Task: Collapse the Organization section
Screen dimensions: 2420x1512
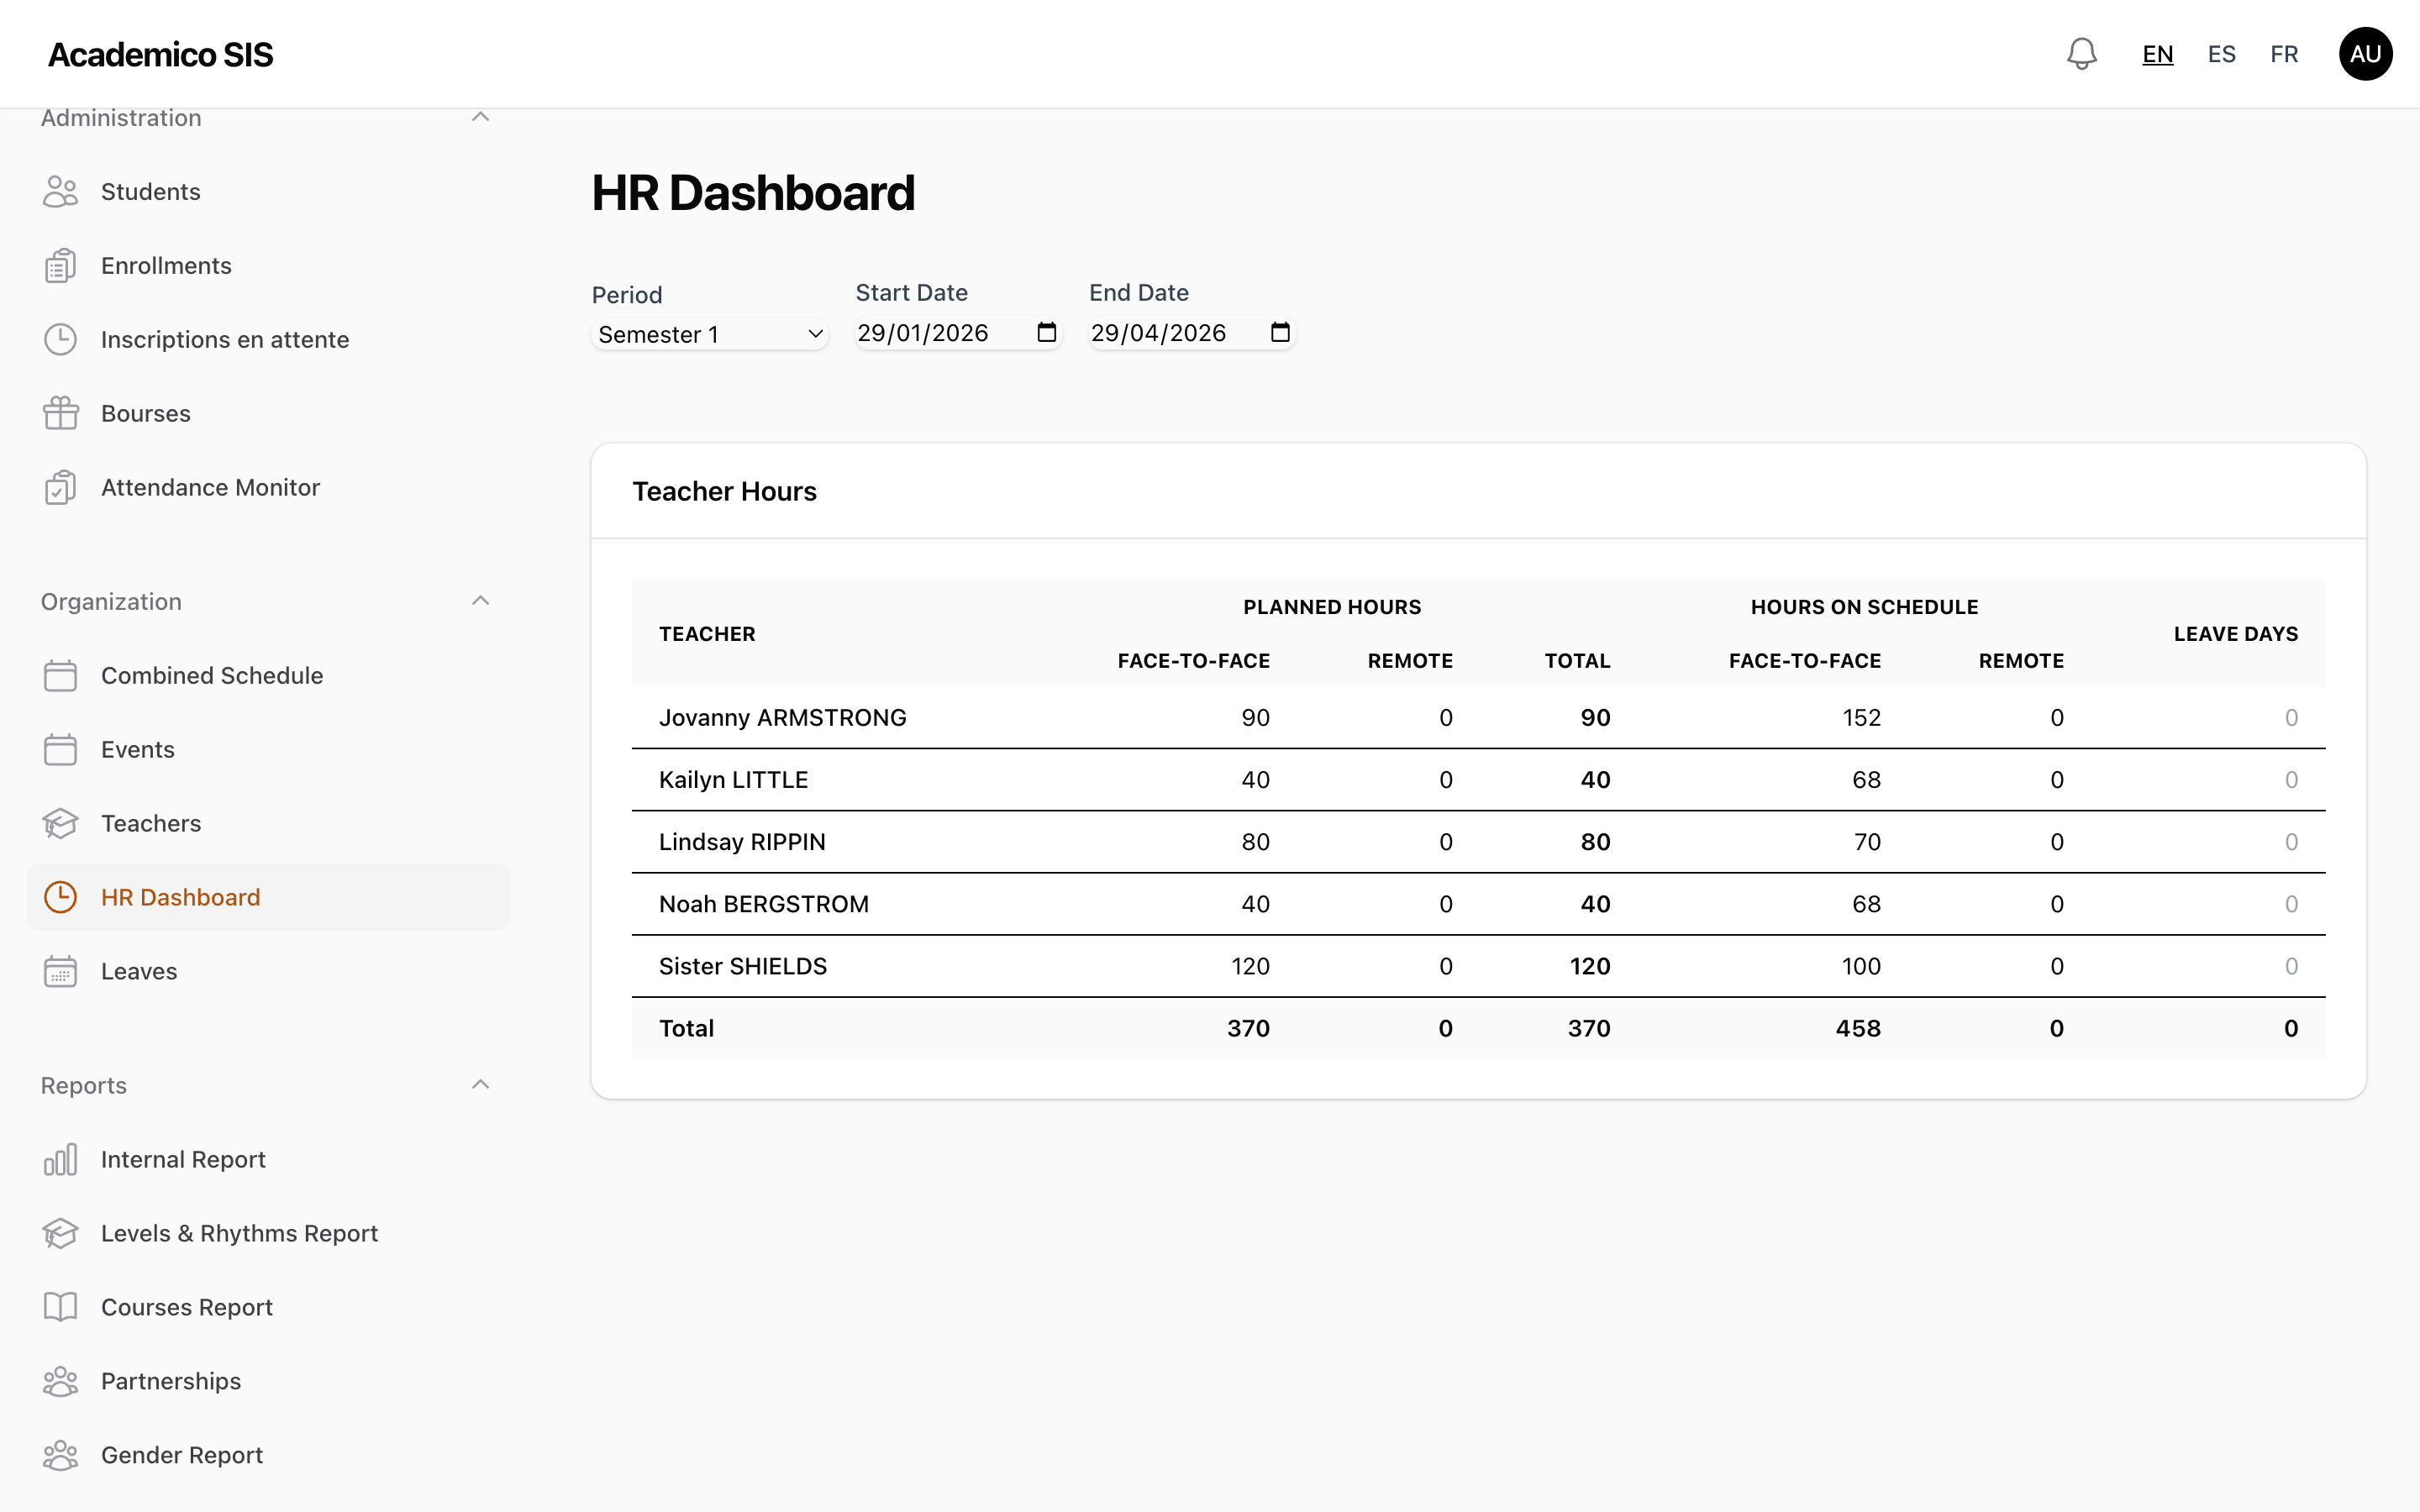Action: [481, 600]
